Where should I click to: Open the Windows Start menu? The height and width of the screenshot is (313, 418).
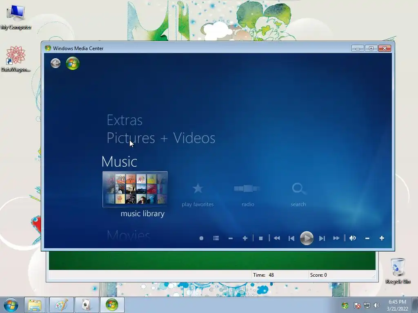(x=11, y=305)
